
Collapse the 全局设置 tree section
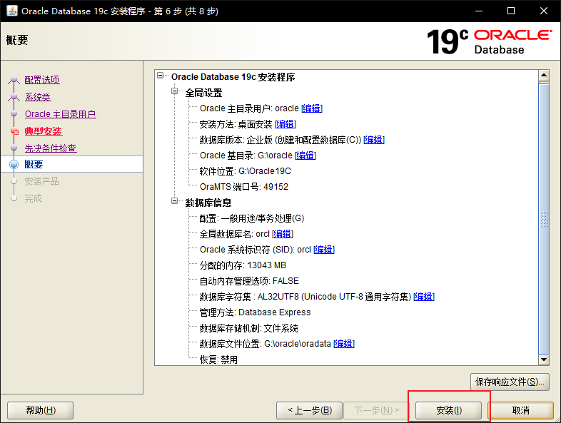point(174,91)
